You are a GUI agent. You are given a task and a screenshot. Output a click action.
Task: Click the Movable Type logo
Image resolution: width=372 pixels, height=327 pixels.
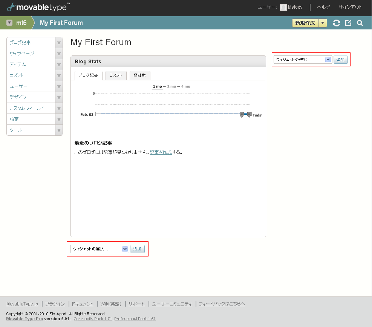coord(38,7)
